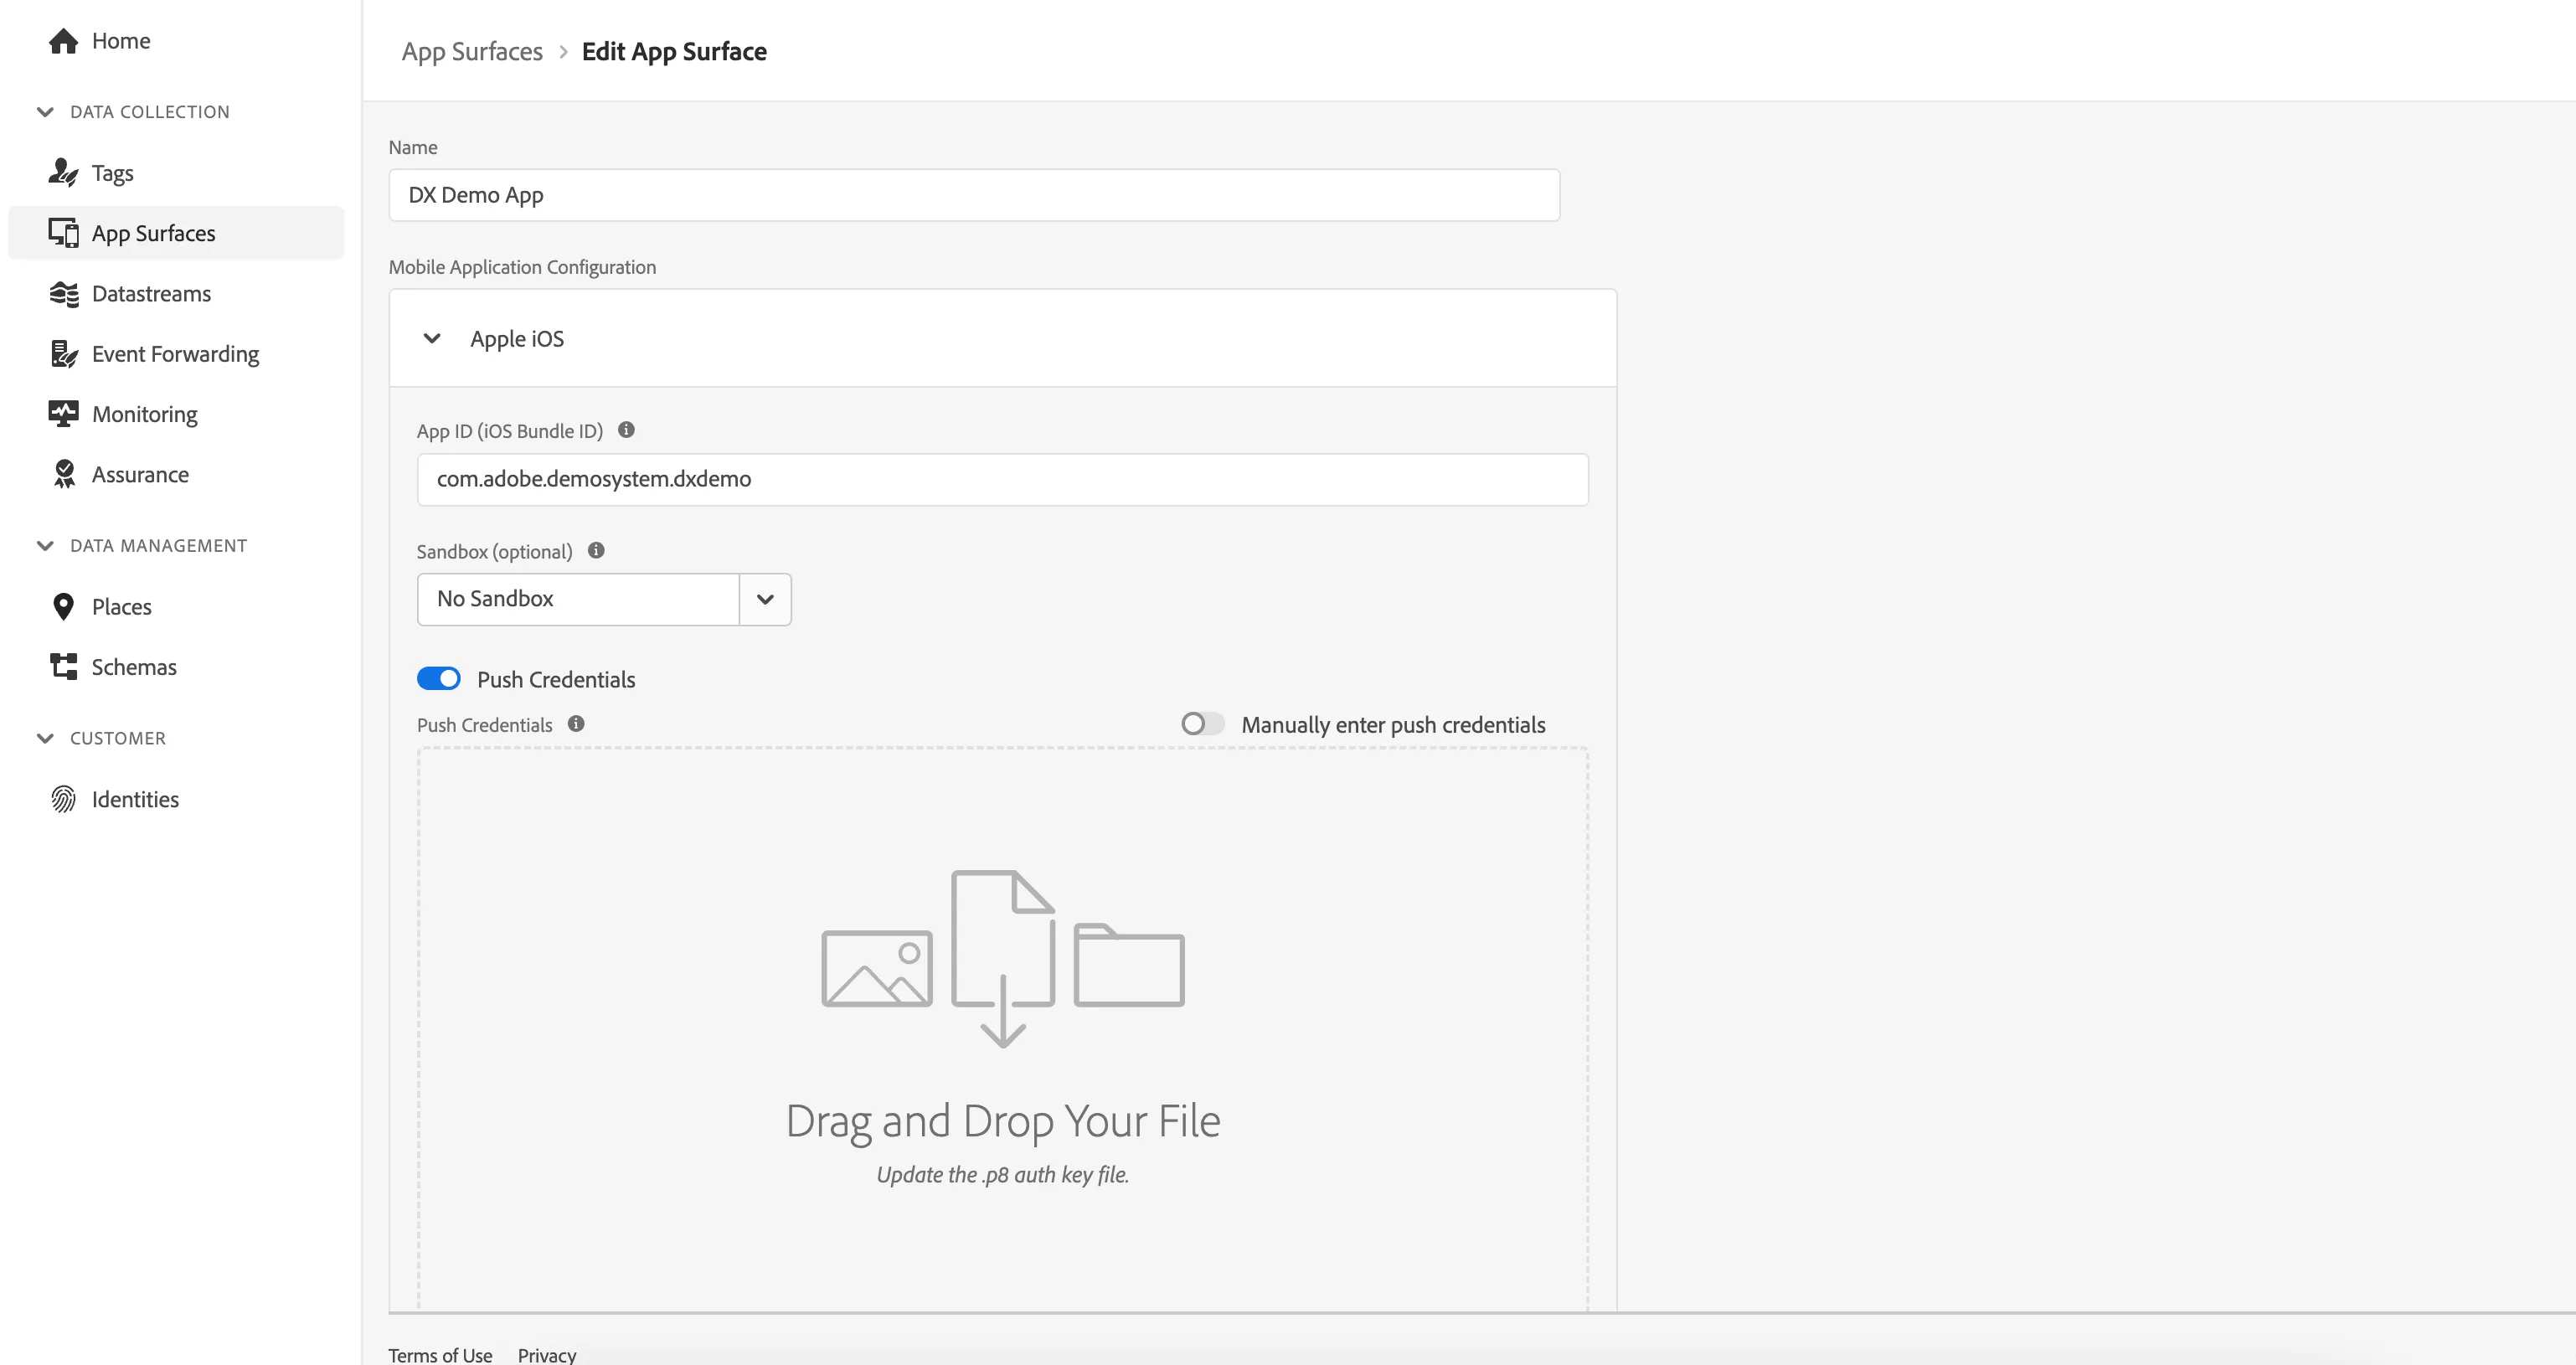
Task: Click the Datastreams stack icon
Action: (63, 294)
